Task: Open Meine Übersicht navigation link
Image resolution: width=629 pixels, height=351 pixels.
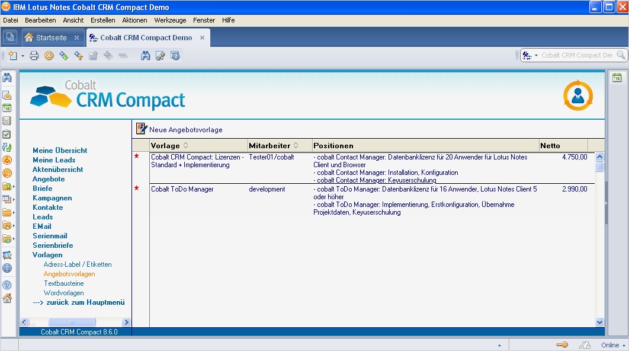Action: 60,150
